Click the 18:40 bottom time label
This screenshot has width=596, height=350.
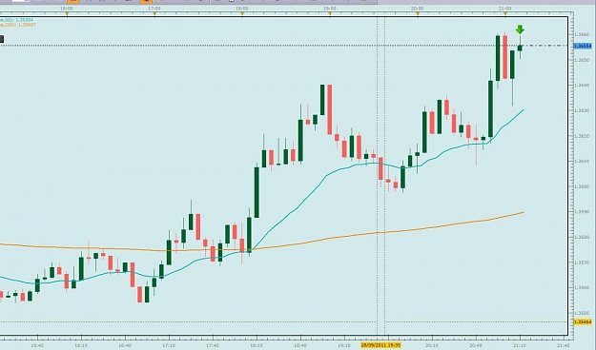pyautogui.click(x=300, y=345)
